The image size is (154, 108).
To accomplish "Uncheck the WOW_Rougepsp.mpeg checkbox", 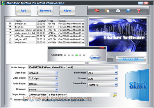I will point(10,36).
